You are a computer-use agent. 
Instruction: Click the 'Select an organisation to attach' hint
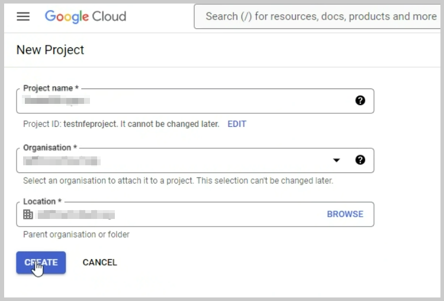(x=178, y=181)
